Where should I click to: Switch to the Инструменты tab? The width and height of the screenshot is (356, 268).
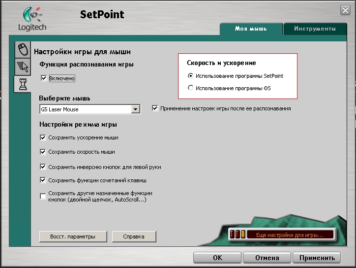point(315,29)
